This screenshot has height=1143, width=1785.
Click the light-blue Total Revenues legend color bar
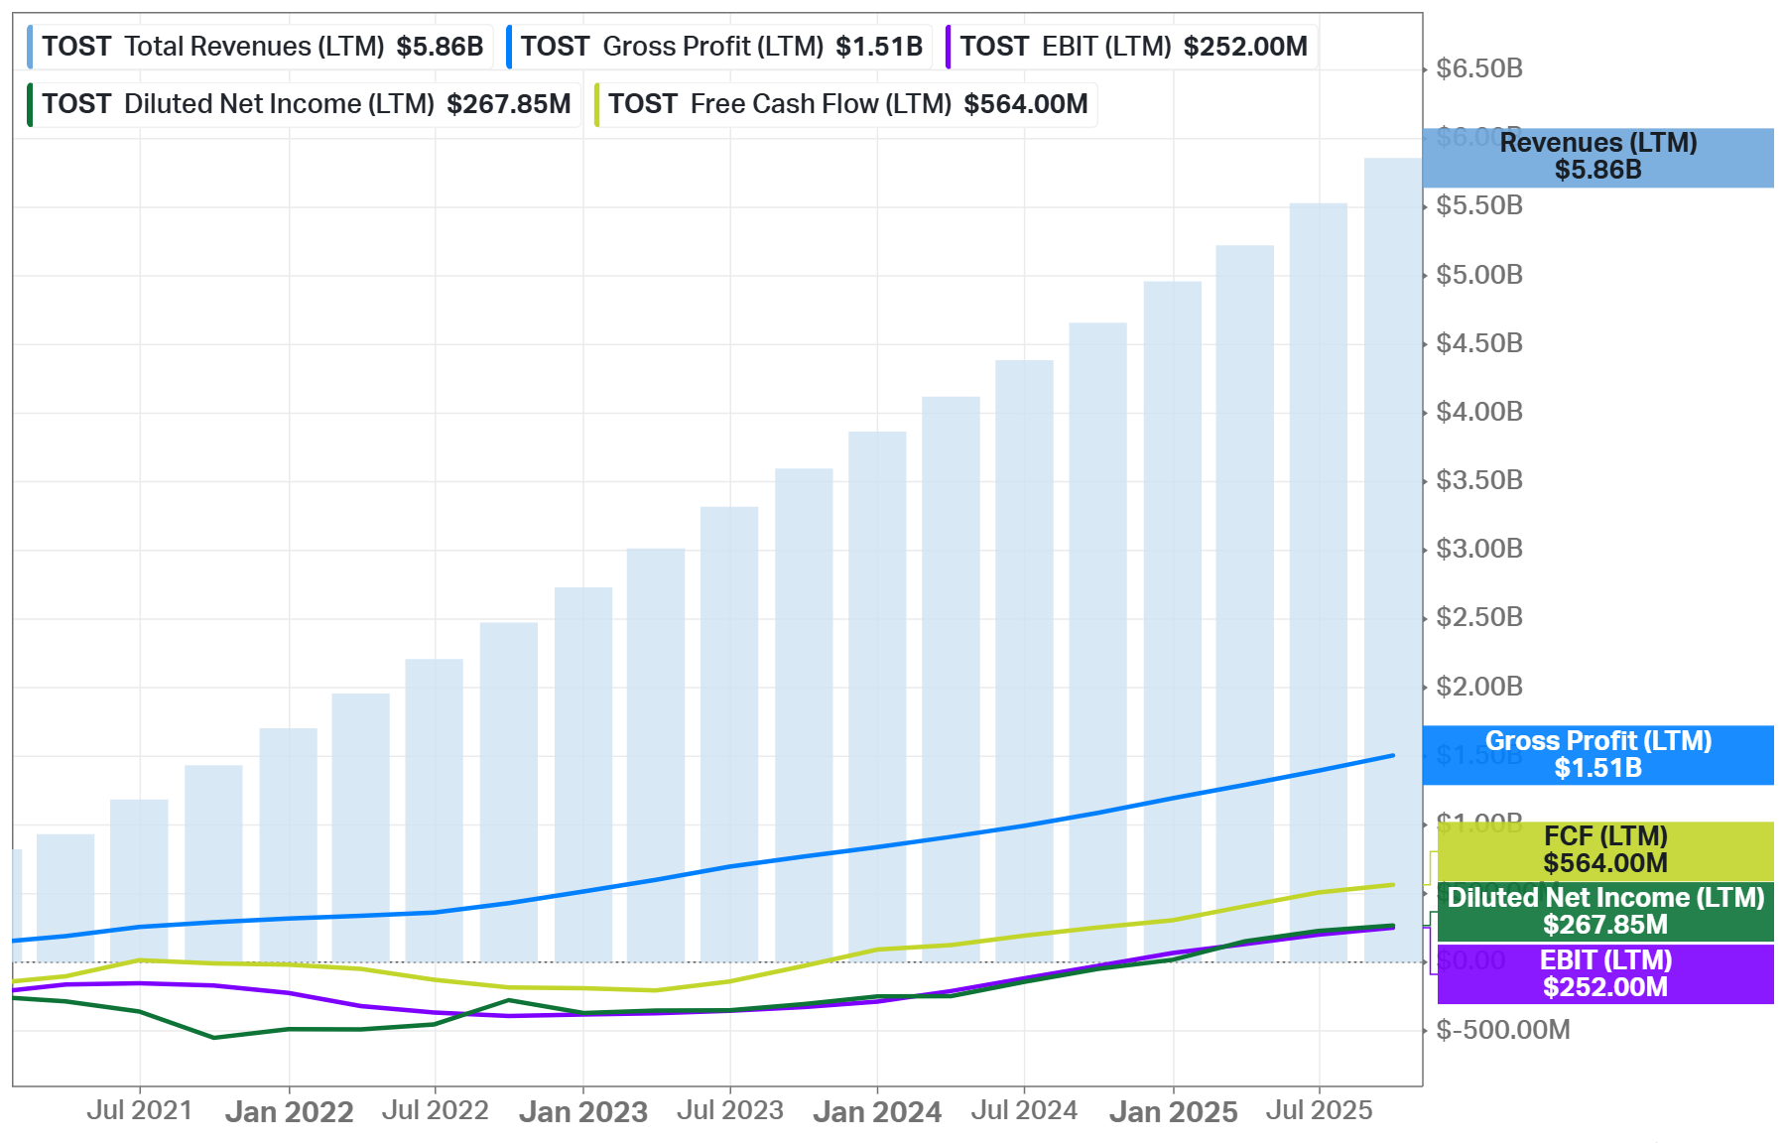click(x=30, y=47)
